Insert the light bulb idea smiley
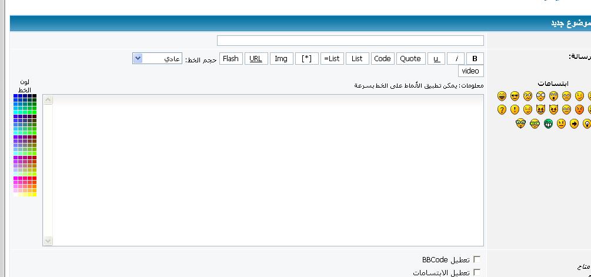The height and width of the screenshot is (277, 591). coord(586,124)
